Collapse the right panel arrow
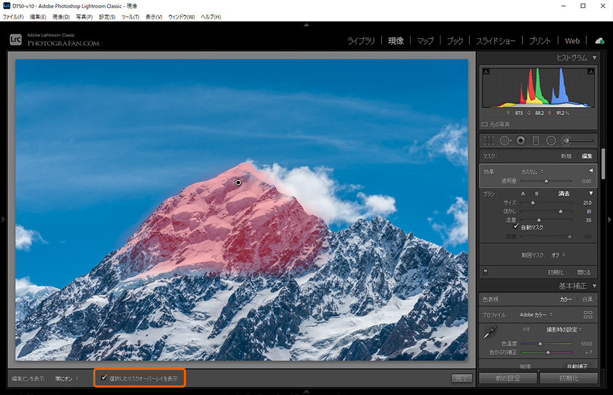613x395 pixels. pyautogui.click(x=609, y=219)
